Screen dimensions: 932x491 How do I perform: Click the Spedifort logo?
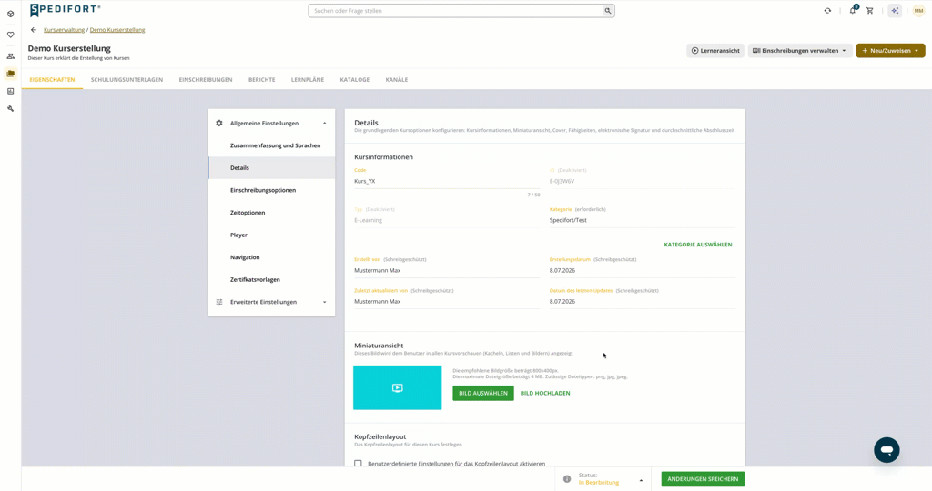point(66,9)
